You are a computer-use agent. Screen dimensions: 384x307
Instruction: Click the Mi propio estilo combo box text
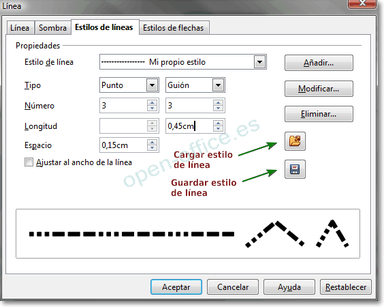177,62
